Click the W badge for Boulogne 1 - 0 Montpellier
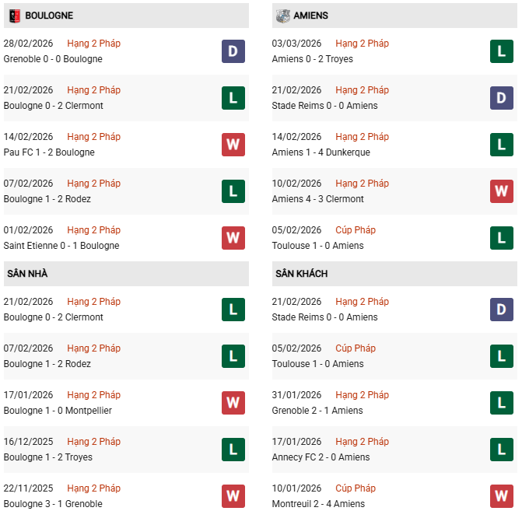 click(x=233, y=403)
